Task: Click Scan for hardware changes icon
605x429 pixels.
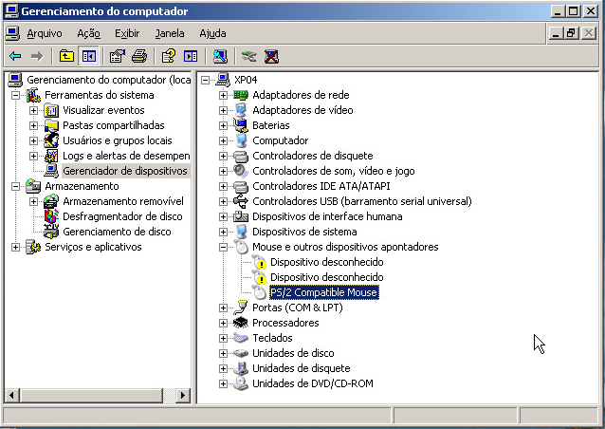Action: [x=220, y=56]
